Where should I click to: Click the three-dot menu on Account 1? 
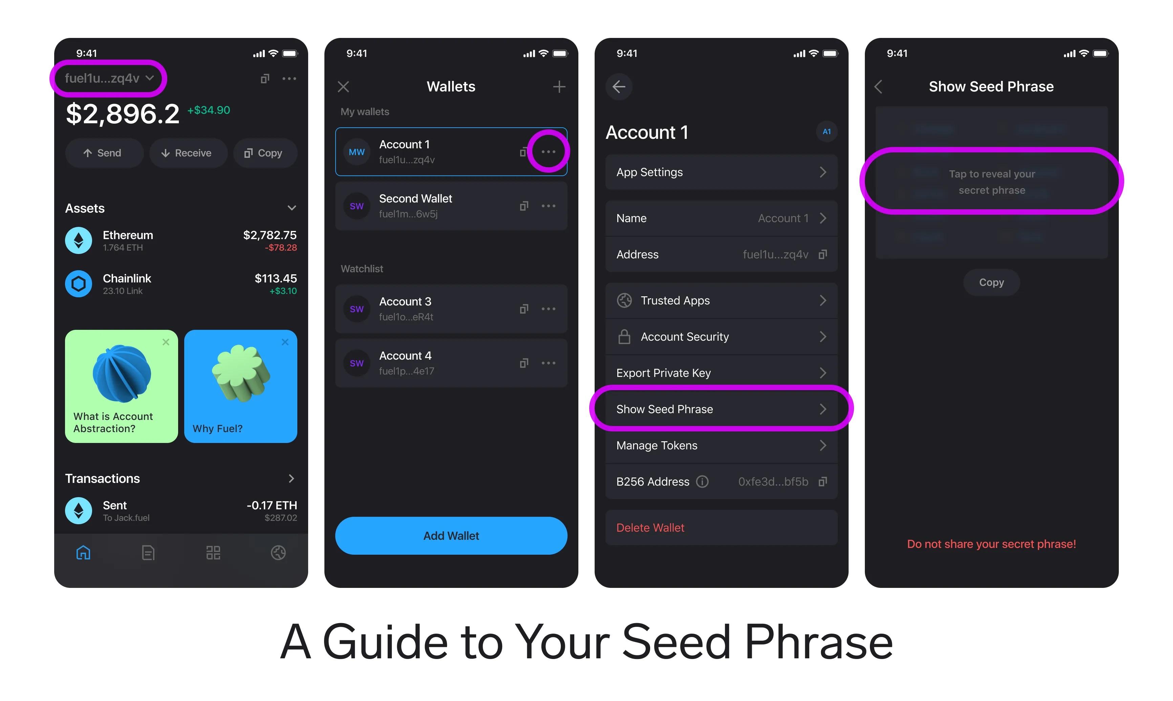[x=548, y=151]
